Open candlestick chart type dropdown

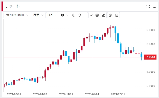(x=64, y=15)
